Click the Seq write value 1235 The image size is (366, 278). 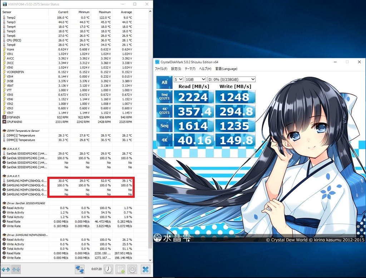point(235,126)
